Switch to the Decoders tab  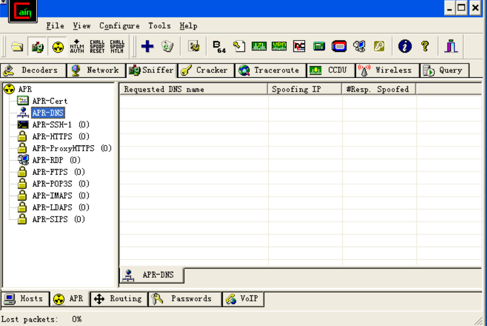pyautogui.click(x=33, y=71)
